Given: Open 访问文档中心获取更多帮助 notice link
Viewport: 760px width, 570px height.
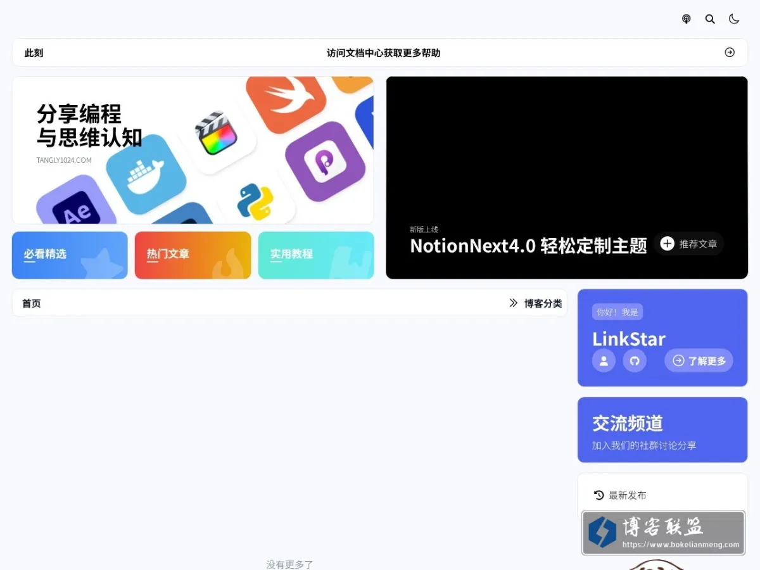Looking at the screenshot, I should [383, 53].
